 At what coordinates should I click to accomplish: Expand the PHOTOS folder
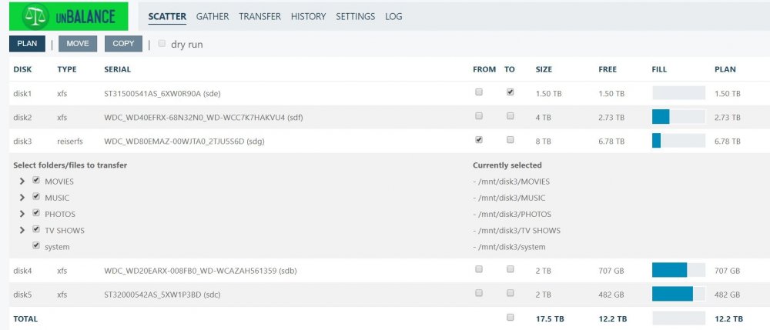22,215
